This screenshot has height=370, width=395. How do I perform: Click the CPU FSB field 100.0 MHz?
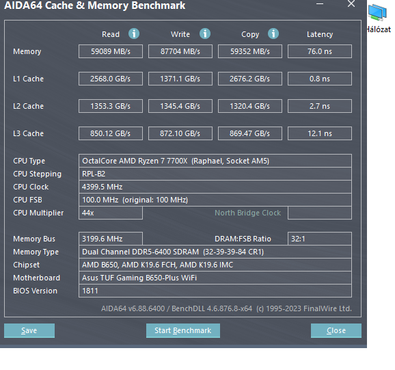(x=215, y=200)
